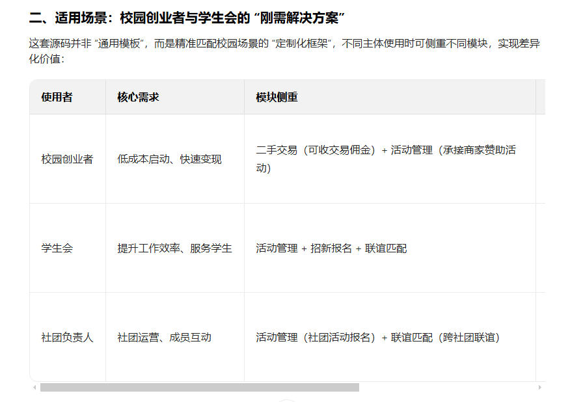Select the "社团运营、成员互动" cell

166,338
